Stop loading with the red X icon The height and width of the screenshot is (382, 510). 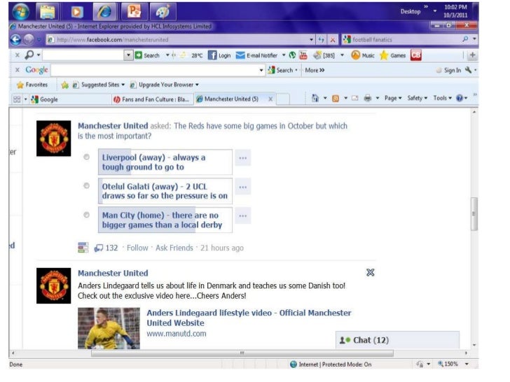[x=332, y=40]
